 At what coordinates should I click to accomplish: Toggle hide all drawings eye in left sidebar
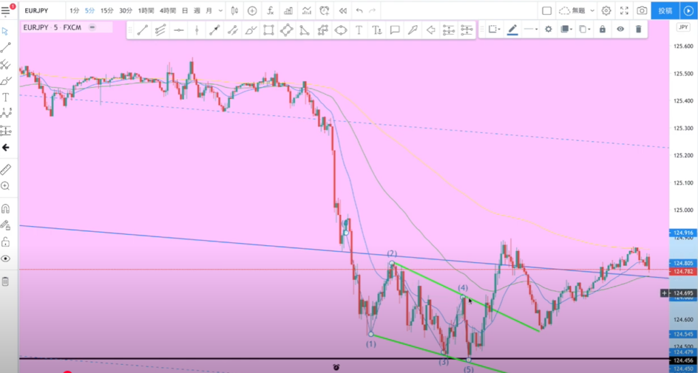pos(6,259)
